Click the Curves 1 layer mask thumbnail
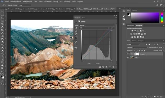 click(x=137, y=54)
